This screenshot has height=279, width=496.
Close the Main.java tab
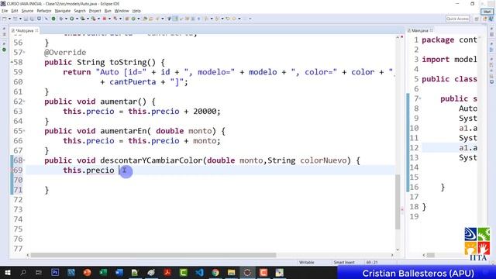[432, 30]
